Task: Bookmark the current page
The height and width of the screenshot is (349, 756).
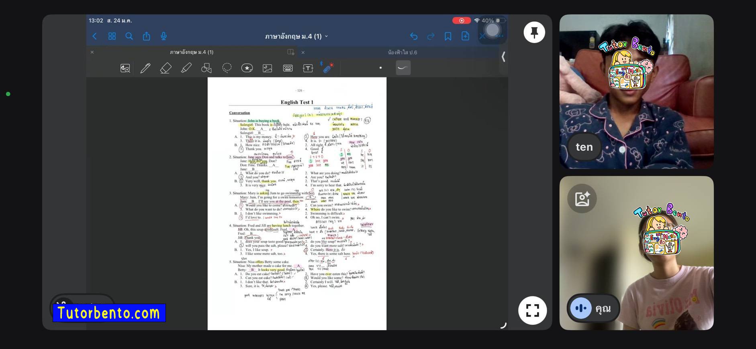Action: [448, 37]
